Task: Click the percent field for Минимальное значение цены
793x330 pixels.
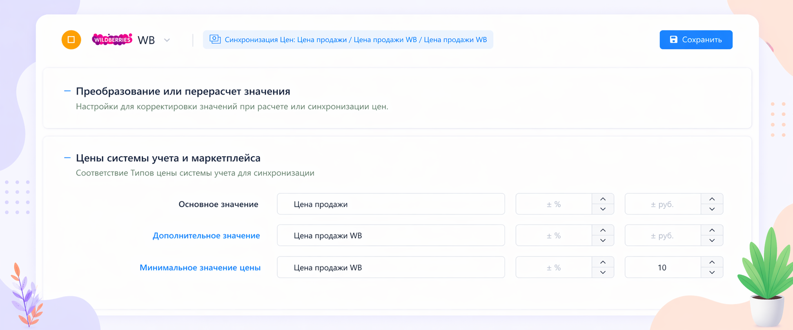Action: click(x=554, y=267)
